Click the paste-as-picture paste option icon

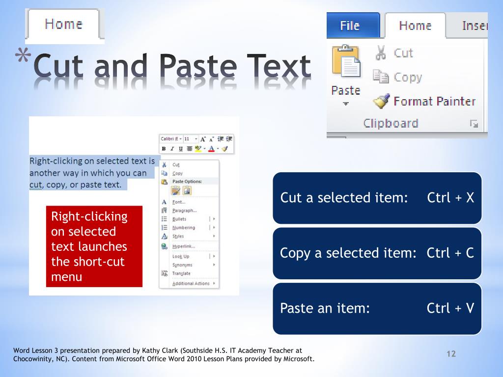click(x=187, y=191)
